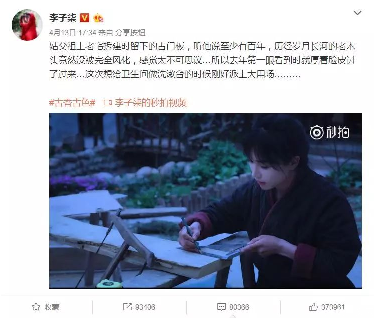Click the comment bubble icon
This screenshot has height=319, width=375.
[x=221, y=307]
